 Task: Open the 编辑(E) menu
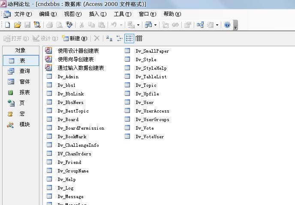point(48,14)
